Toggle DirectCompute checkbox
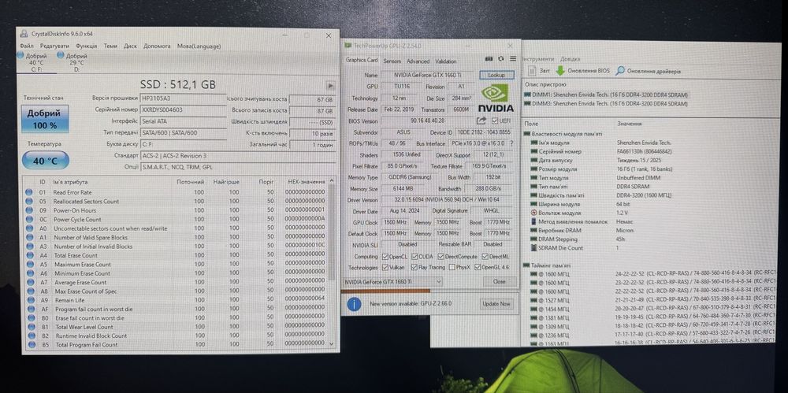 pos(442,256)
